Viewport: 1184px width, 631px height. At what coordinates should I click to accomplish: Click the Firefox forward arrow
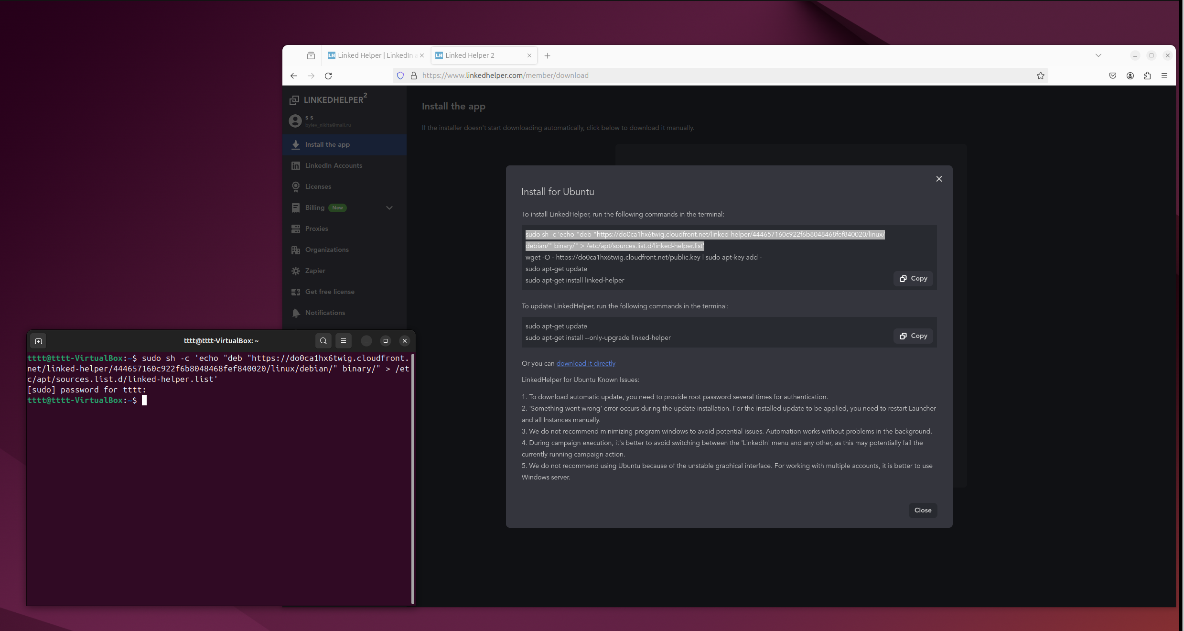[311, 76]
